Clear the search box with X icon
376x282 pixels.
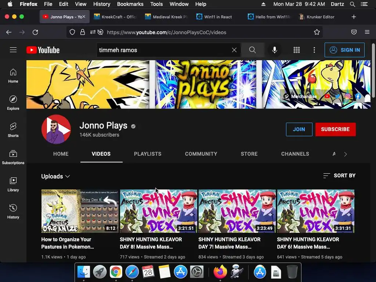(234, 50)
